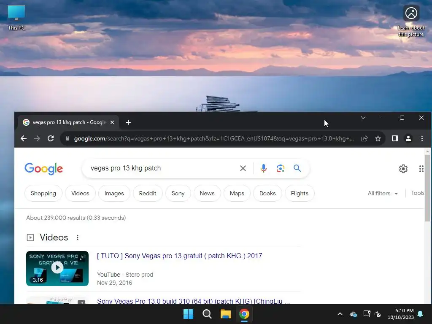The height and width of the screenshot is (324, 432).
Task: Filter results by Videos chip
Action: 80,193
